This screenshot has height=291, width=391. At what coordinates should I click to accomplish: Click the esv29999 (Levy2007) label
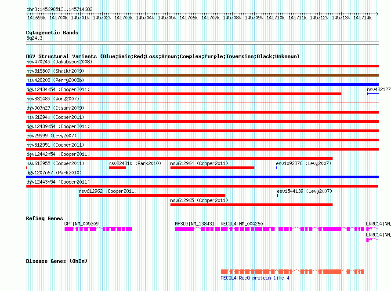tap(51, 136)
